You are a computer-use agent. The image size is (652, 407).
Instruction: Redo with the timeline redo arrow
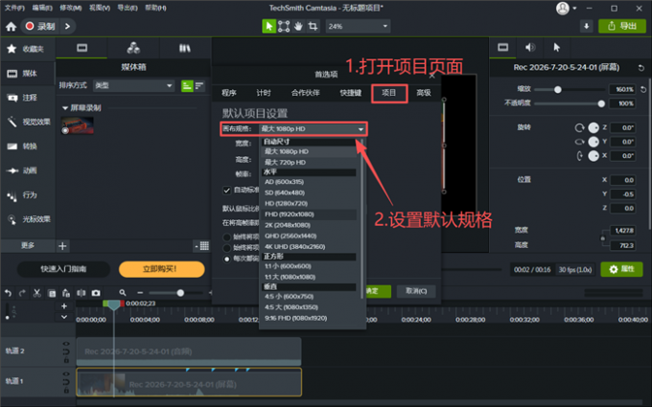click(x=22, y=293)
